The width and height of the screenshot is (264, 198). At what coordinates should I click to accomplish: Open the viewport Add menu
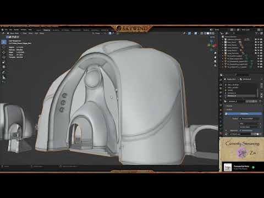coord(36,34)
